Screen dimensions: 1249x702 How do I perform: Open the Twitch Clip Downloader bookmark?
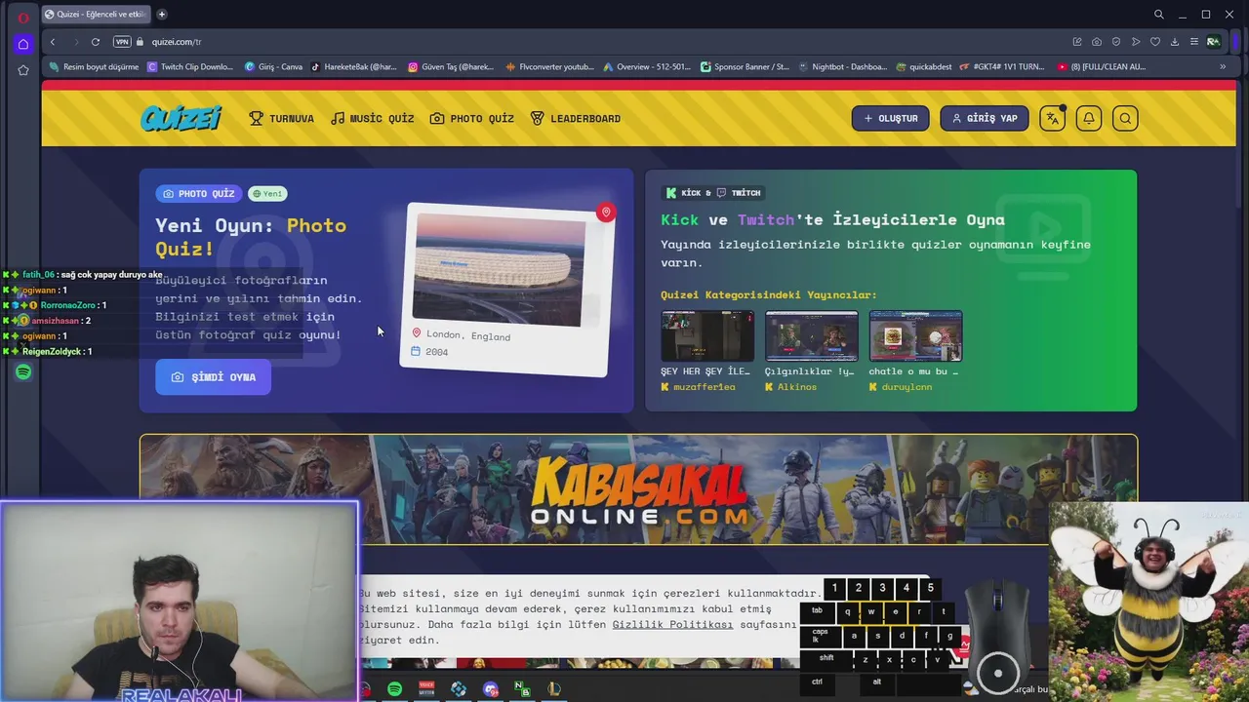point(190,66)
